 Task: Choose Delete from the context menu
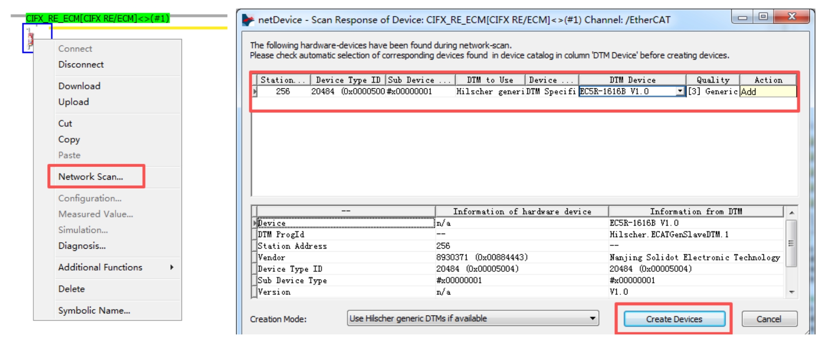pyautogui.click(x=71, y=289)
